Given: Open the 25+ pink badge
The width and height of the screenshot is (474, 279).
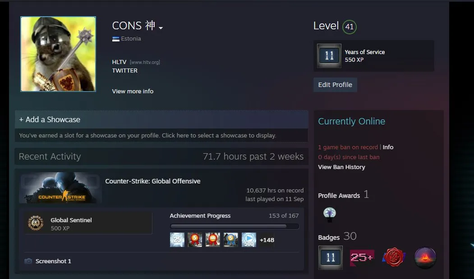Looking at the screenshot, I should [x=362, y=257].
